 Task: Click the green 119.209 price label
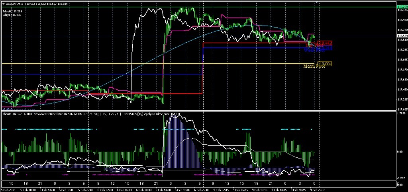tap(402, 7)
